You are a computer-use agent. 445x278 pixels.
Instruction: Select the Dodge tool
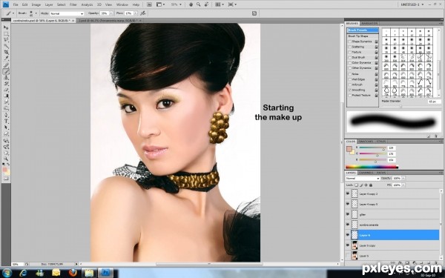pos(6,109)
